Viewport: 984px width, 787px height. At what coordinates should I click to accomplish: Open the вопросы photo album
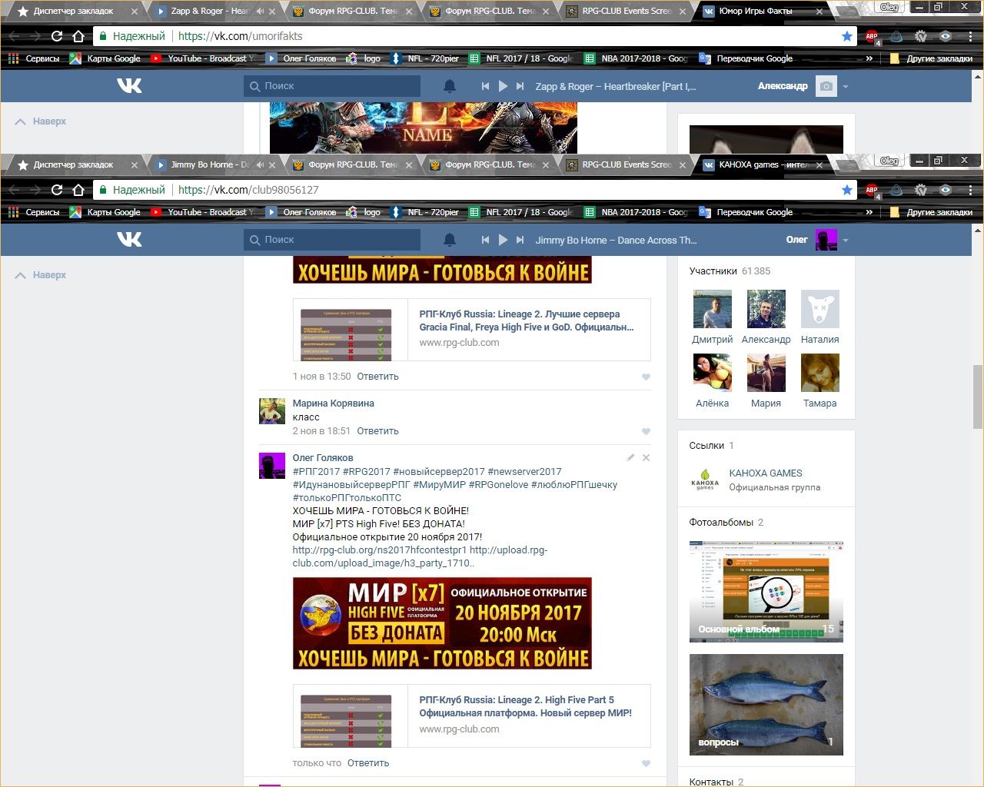tap(766, 704)
